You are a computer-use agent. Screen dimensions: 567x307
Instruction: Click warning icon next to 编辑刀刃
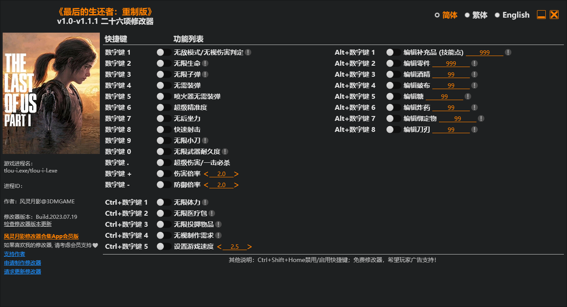click(x=475, y=129)
